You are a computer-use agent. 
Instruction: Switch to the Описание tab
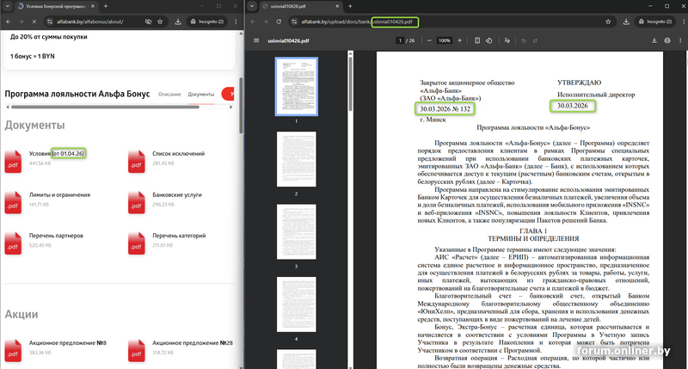pos(169,94)
